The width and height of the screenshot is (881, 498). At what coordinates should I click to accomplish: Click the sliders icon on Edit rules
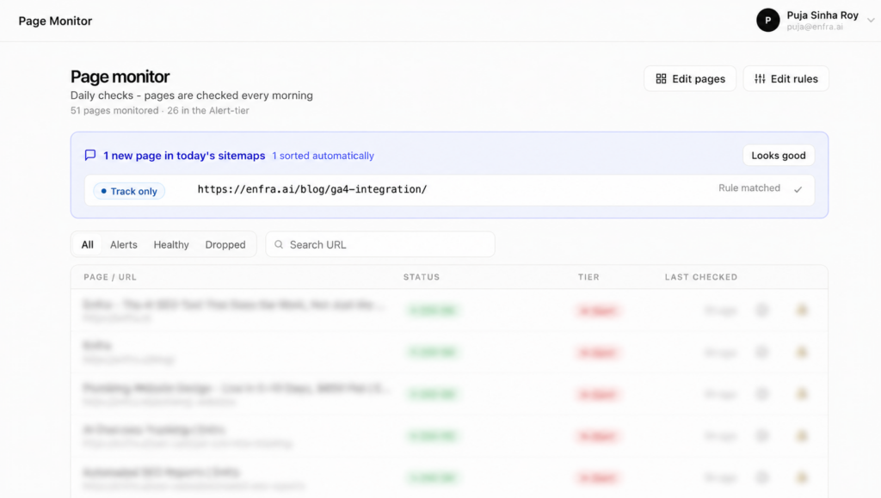click(760, 78)
